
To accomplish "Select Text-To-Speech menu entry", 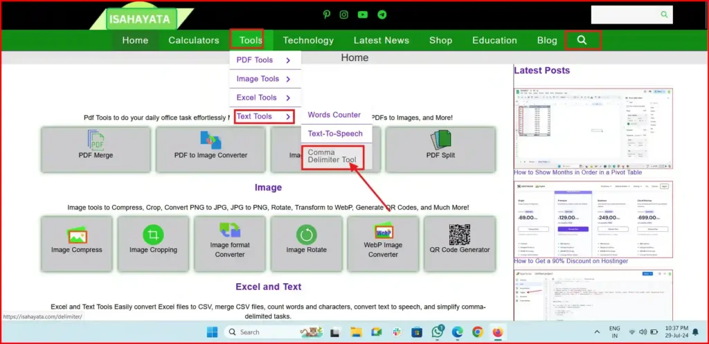I will tap(335, 134).
